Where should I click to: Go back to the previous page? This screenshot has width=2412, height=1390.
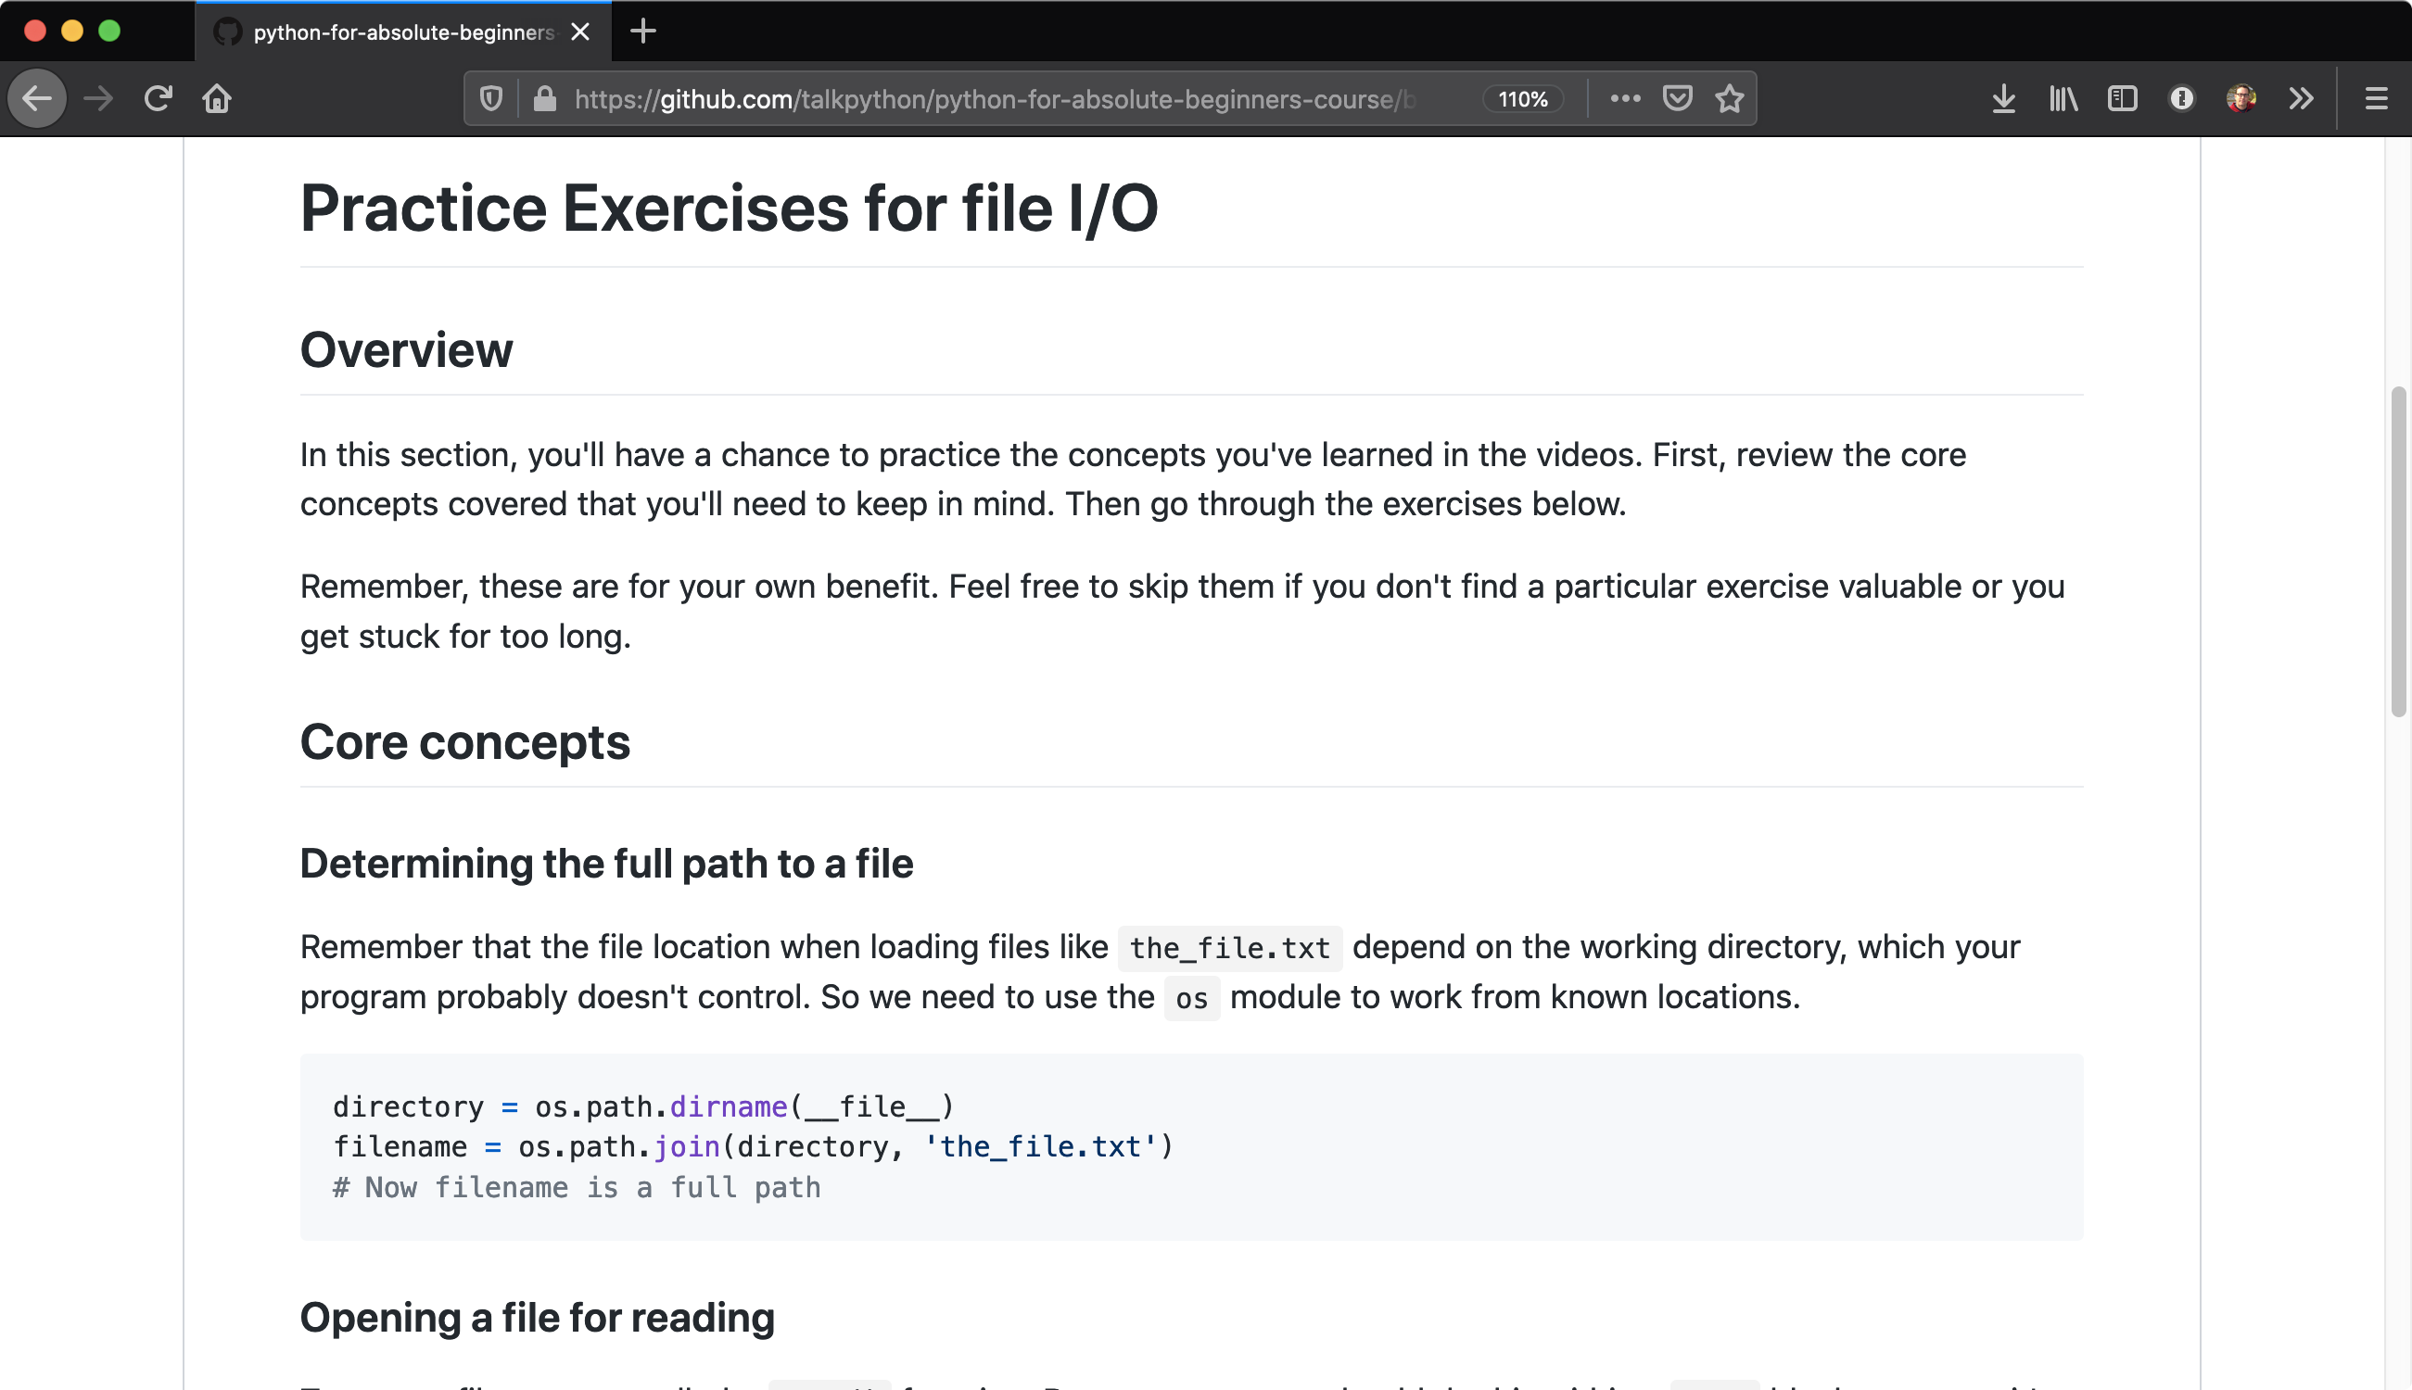(36, 97)
